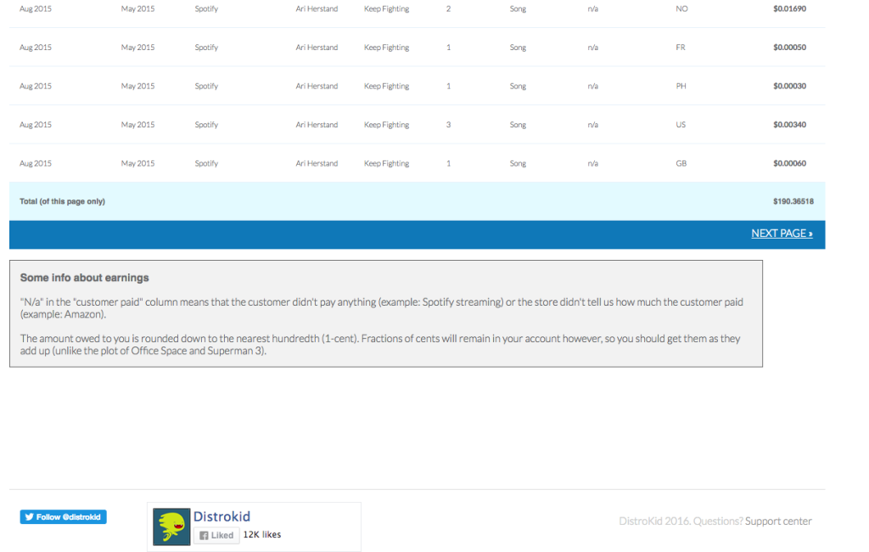Viewport: 869px width, 552px height.
Task: Click 'Song' type in the GB row
Action: click(518, 164)
